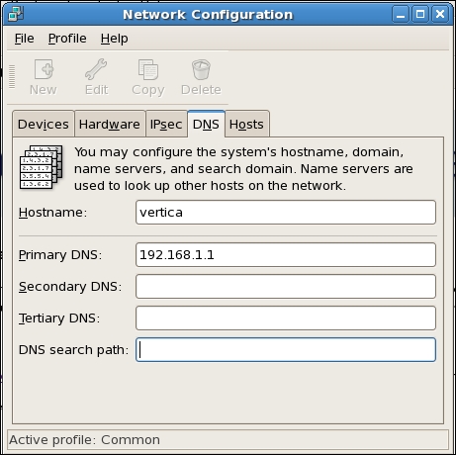Select the Edit wrench icon
The height and width of the screenshot is (455, 456).
click(96, 69)
